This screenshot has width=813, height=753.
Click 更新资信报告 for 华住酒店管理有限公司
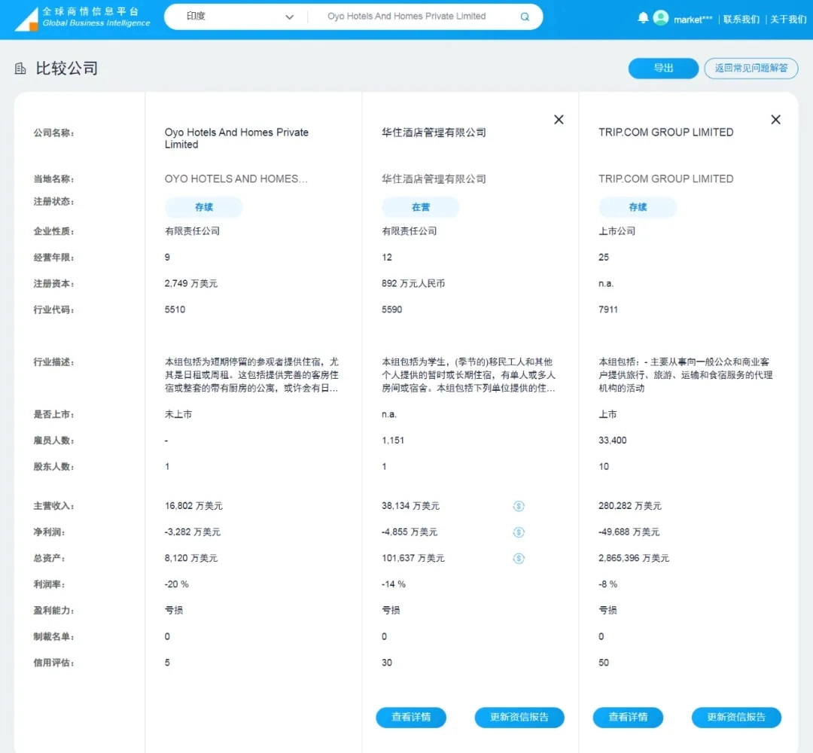click(519, 718)
